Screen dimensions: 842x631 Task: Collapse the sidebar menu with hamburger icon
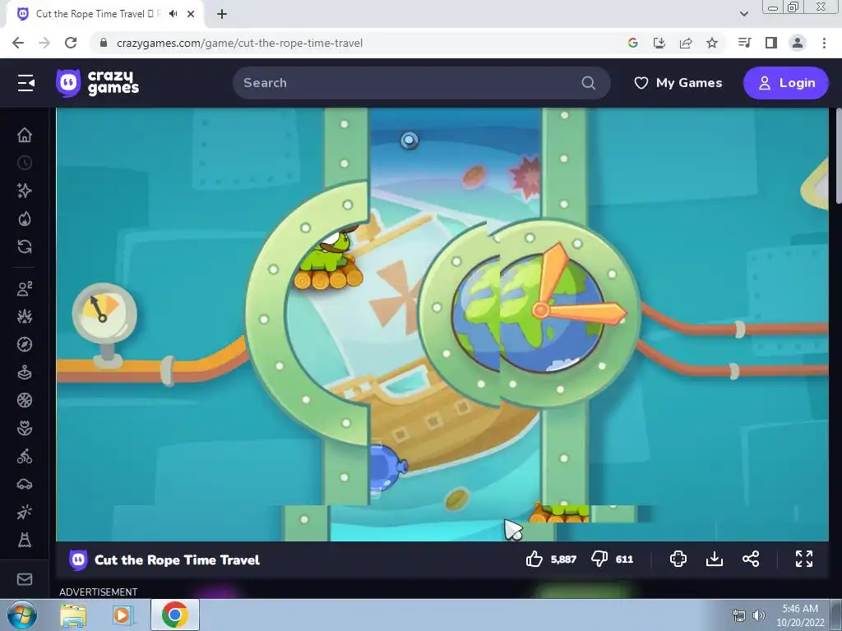(x=25, y=83)
